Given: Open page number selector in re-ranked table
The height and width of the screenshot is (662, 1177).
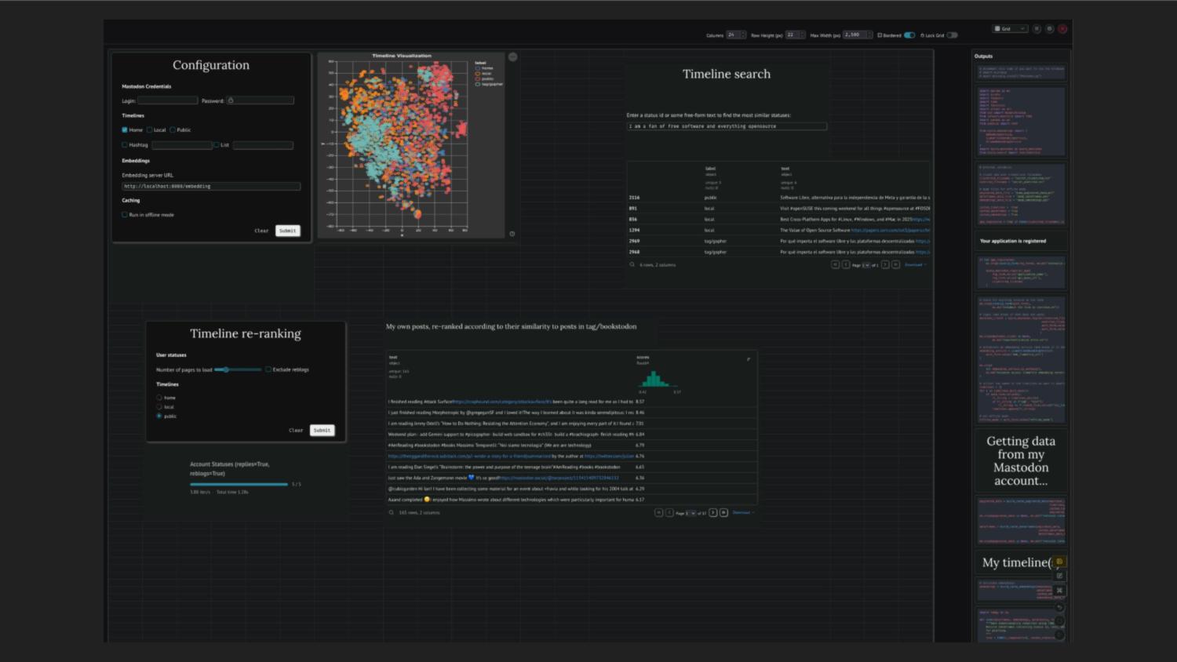Looking at the screenshot, I should pyautogui.click(x=690, y=513).
